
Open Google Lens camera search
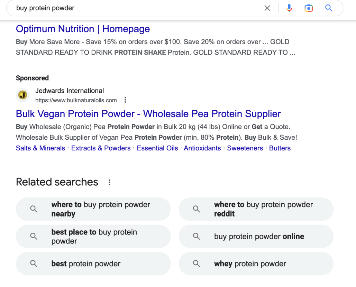coord(309,8)
